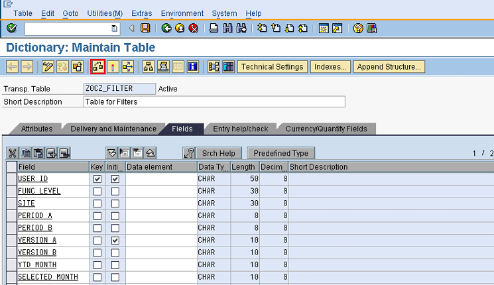Image resolution: width=494 pixels, height=285 pixels.
Task: Open the yellow Help question mark icon
Action: pyautogui.click(x=358, y=28)
